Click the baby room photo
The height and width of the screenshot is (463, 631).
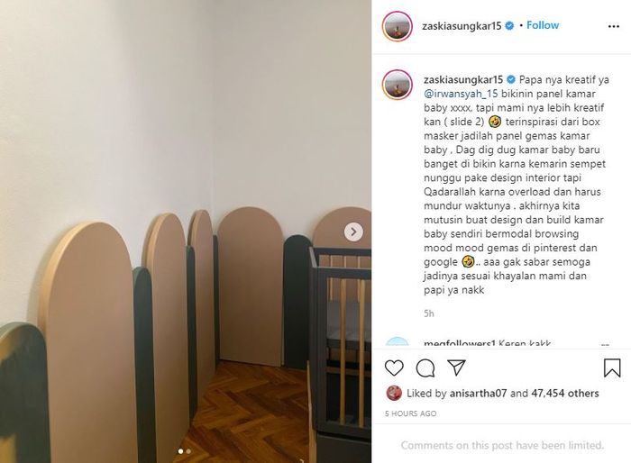[186, 231]
